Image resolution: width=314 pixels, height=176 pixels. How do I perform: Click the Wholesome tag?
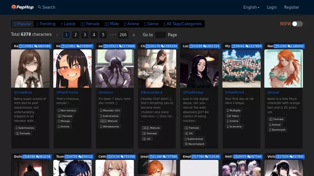[109, 126]
